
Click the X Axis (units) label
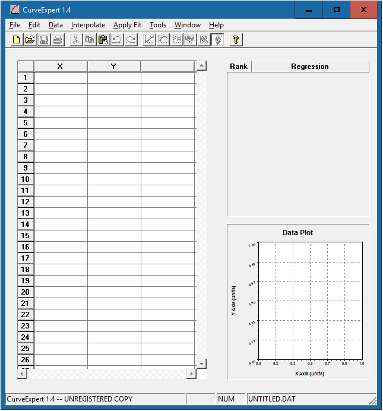[x=309, y=374]
